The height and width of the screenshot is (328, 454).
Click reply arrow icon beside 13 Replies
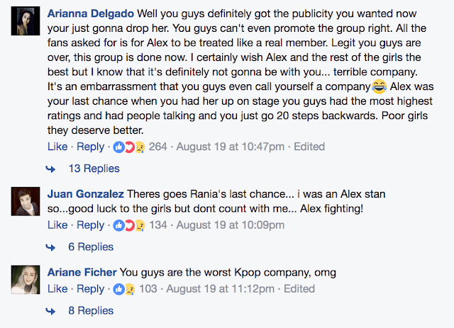(51, 169)
